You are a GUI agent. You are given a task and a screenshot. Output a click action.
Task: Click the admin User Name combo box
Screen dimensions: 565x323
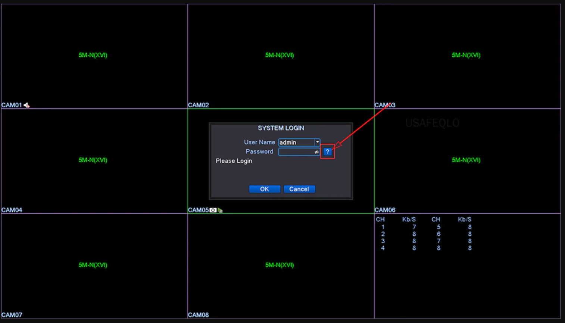(x=296, y=142)
